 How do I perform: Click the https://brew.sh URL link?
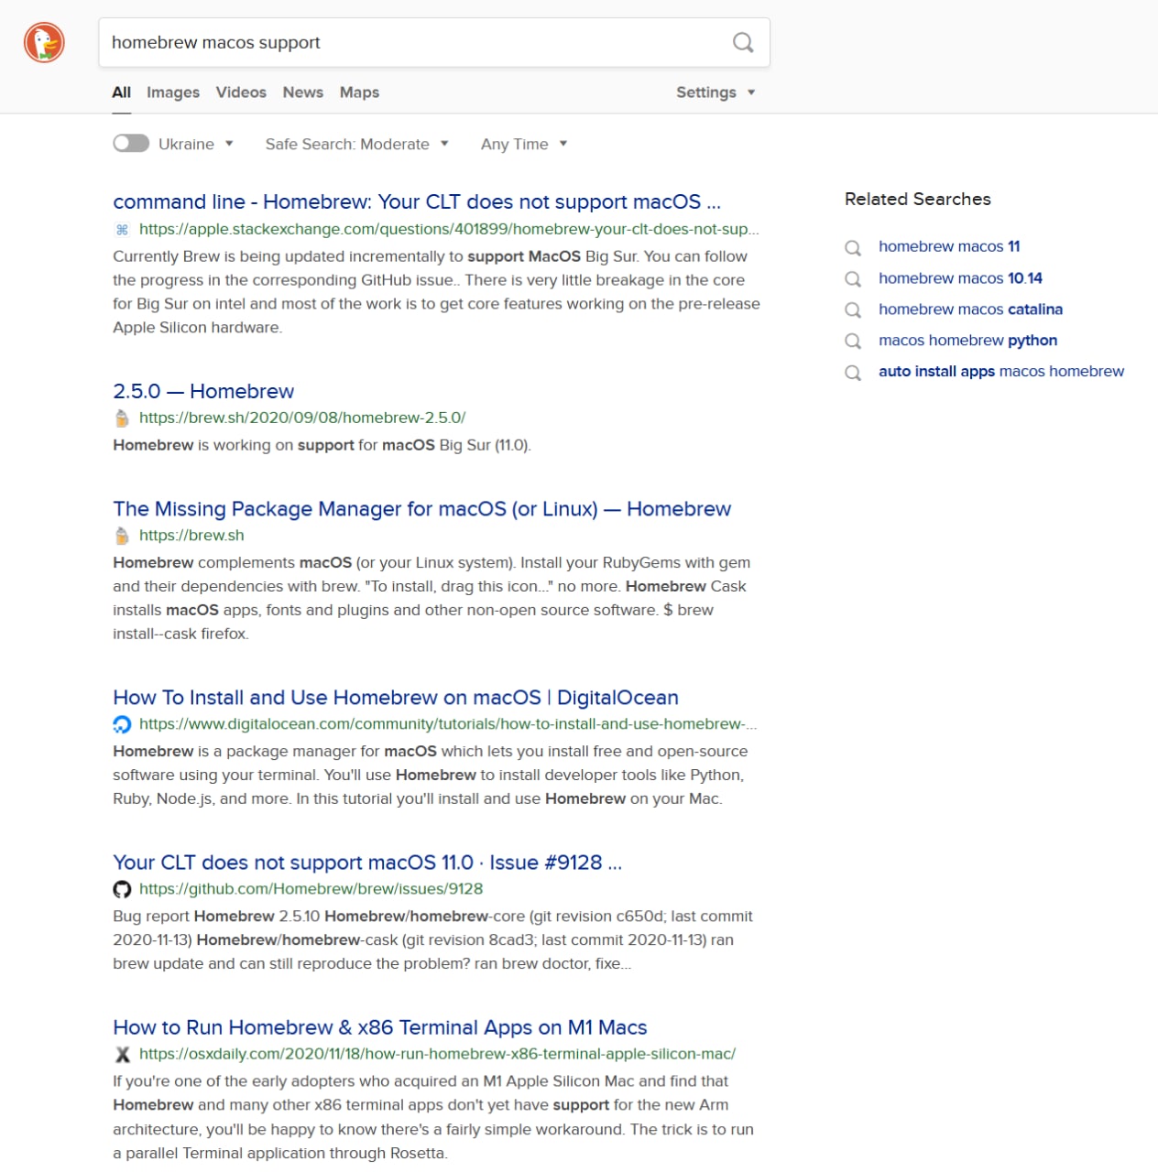(x=191, y=535)
